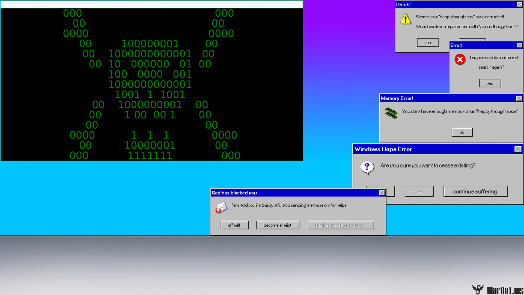Click the WarNet.ws bird logo
The width and height of the screenshot is (524, 295).
coord(478,289)
